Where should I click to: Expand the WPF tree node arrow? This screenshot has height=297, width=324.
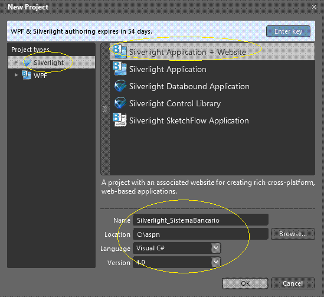point(16,75)
